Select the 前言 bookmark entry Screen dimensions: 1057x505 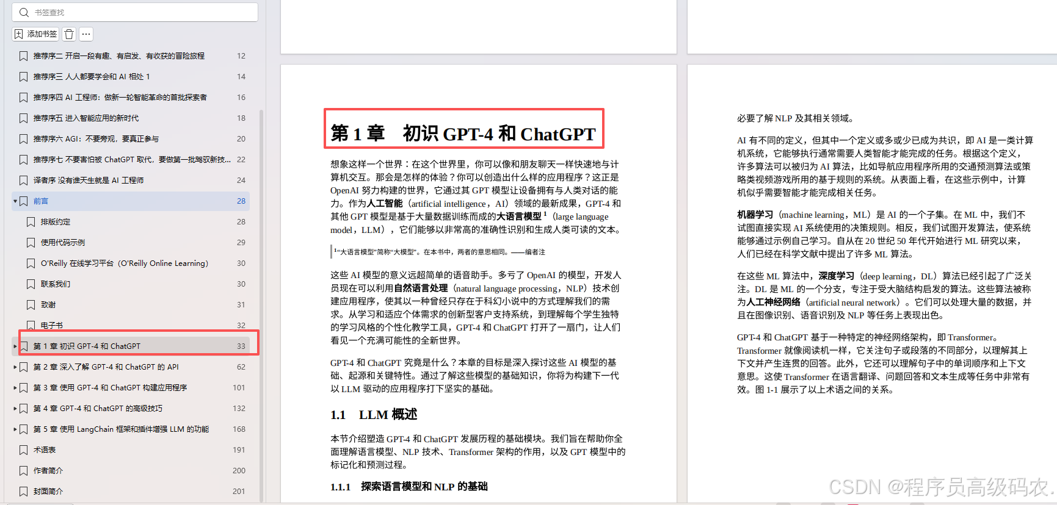pos(131,201)
